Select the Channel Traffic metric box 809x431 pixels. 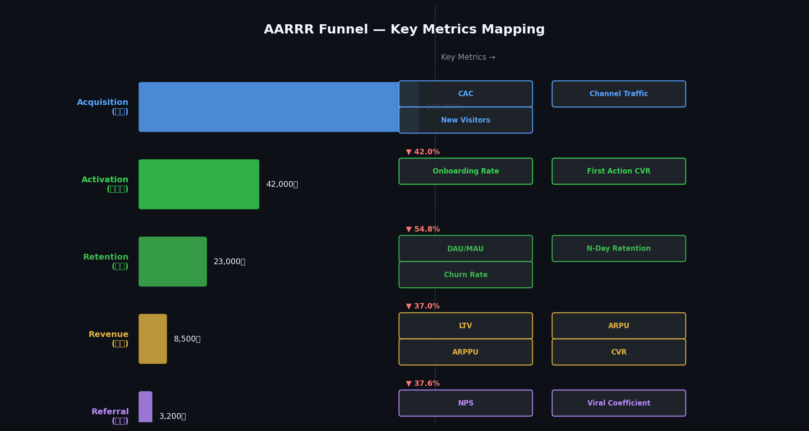coord(618,94)
